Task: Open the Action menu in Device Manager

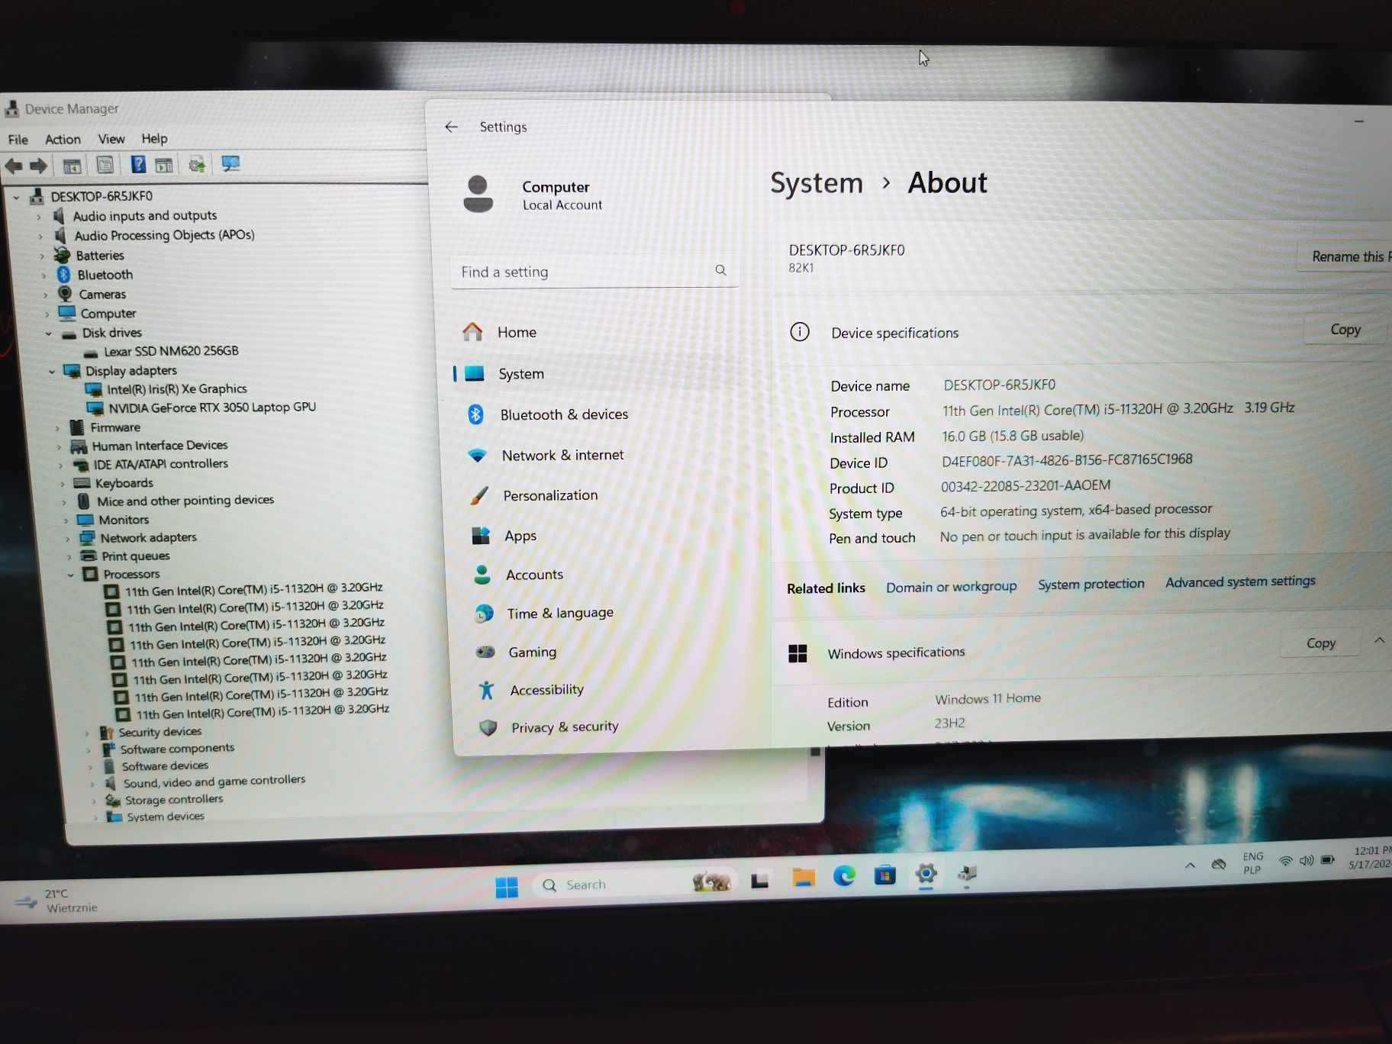Action: tap(63, 139)
